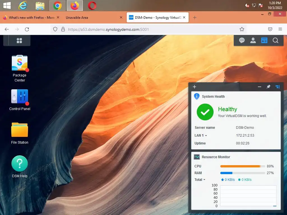Add a widget with the plus icon
Image resolution: width=287 pixels, height=215 pixels.
195,87
